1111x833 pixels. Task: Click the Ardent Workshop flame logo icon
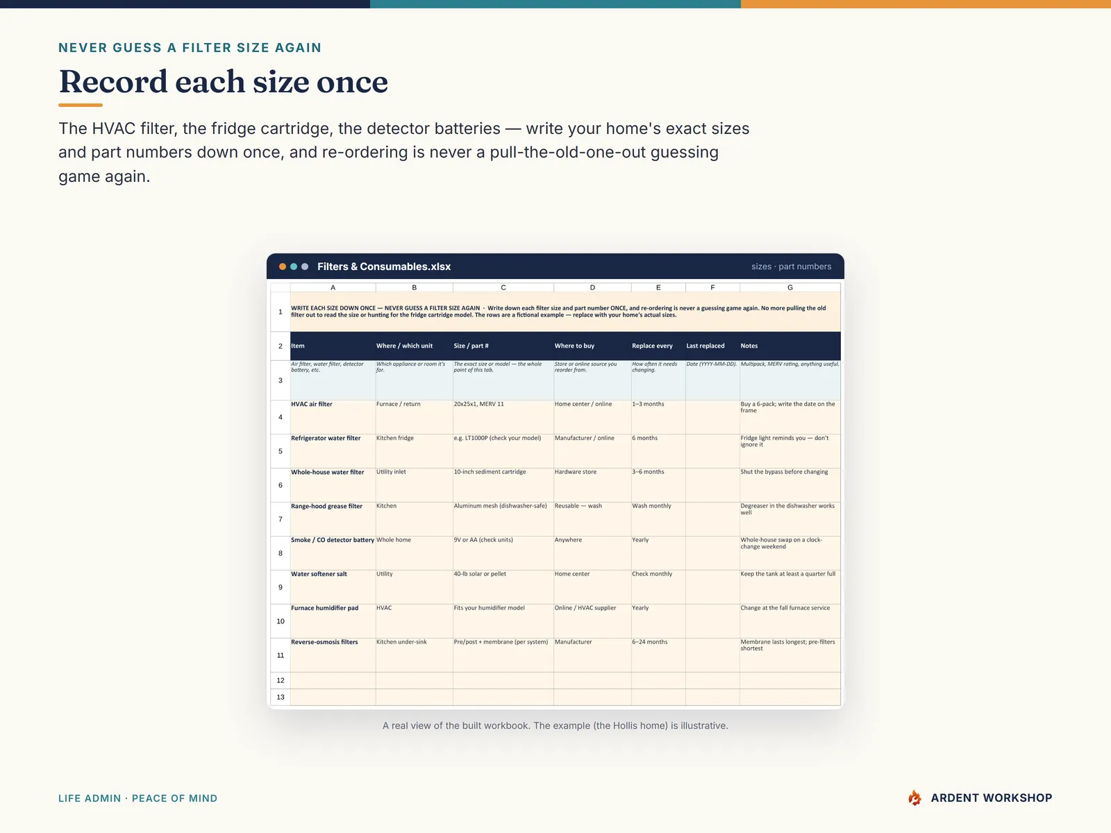pos(915,798)
